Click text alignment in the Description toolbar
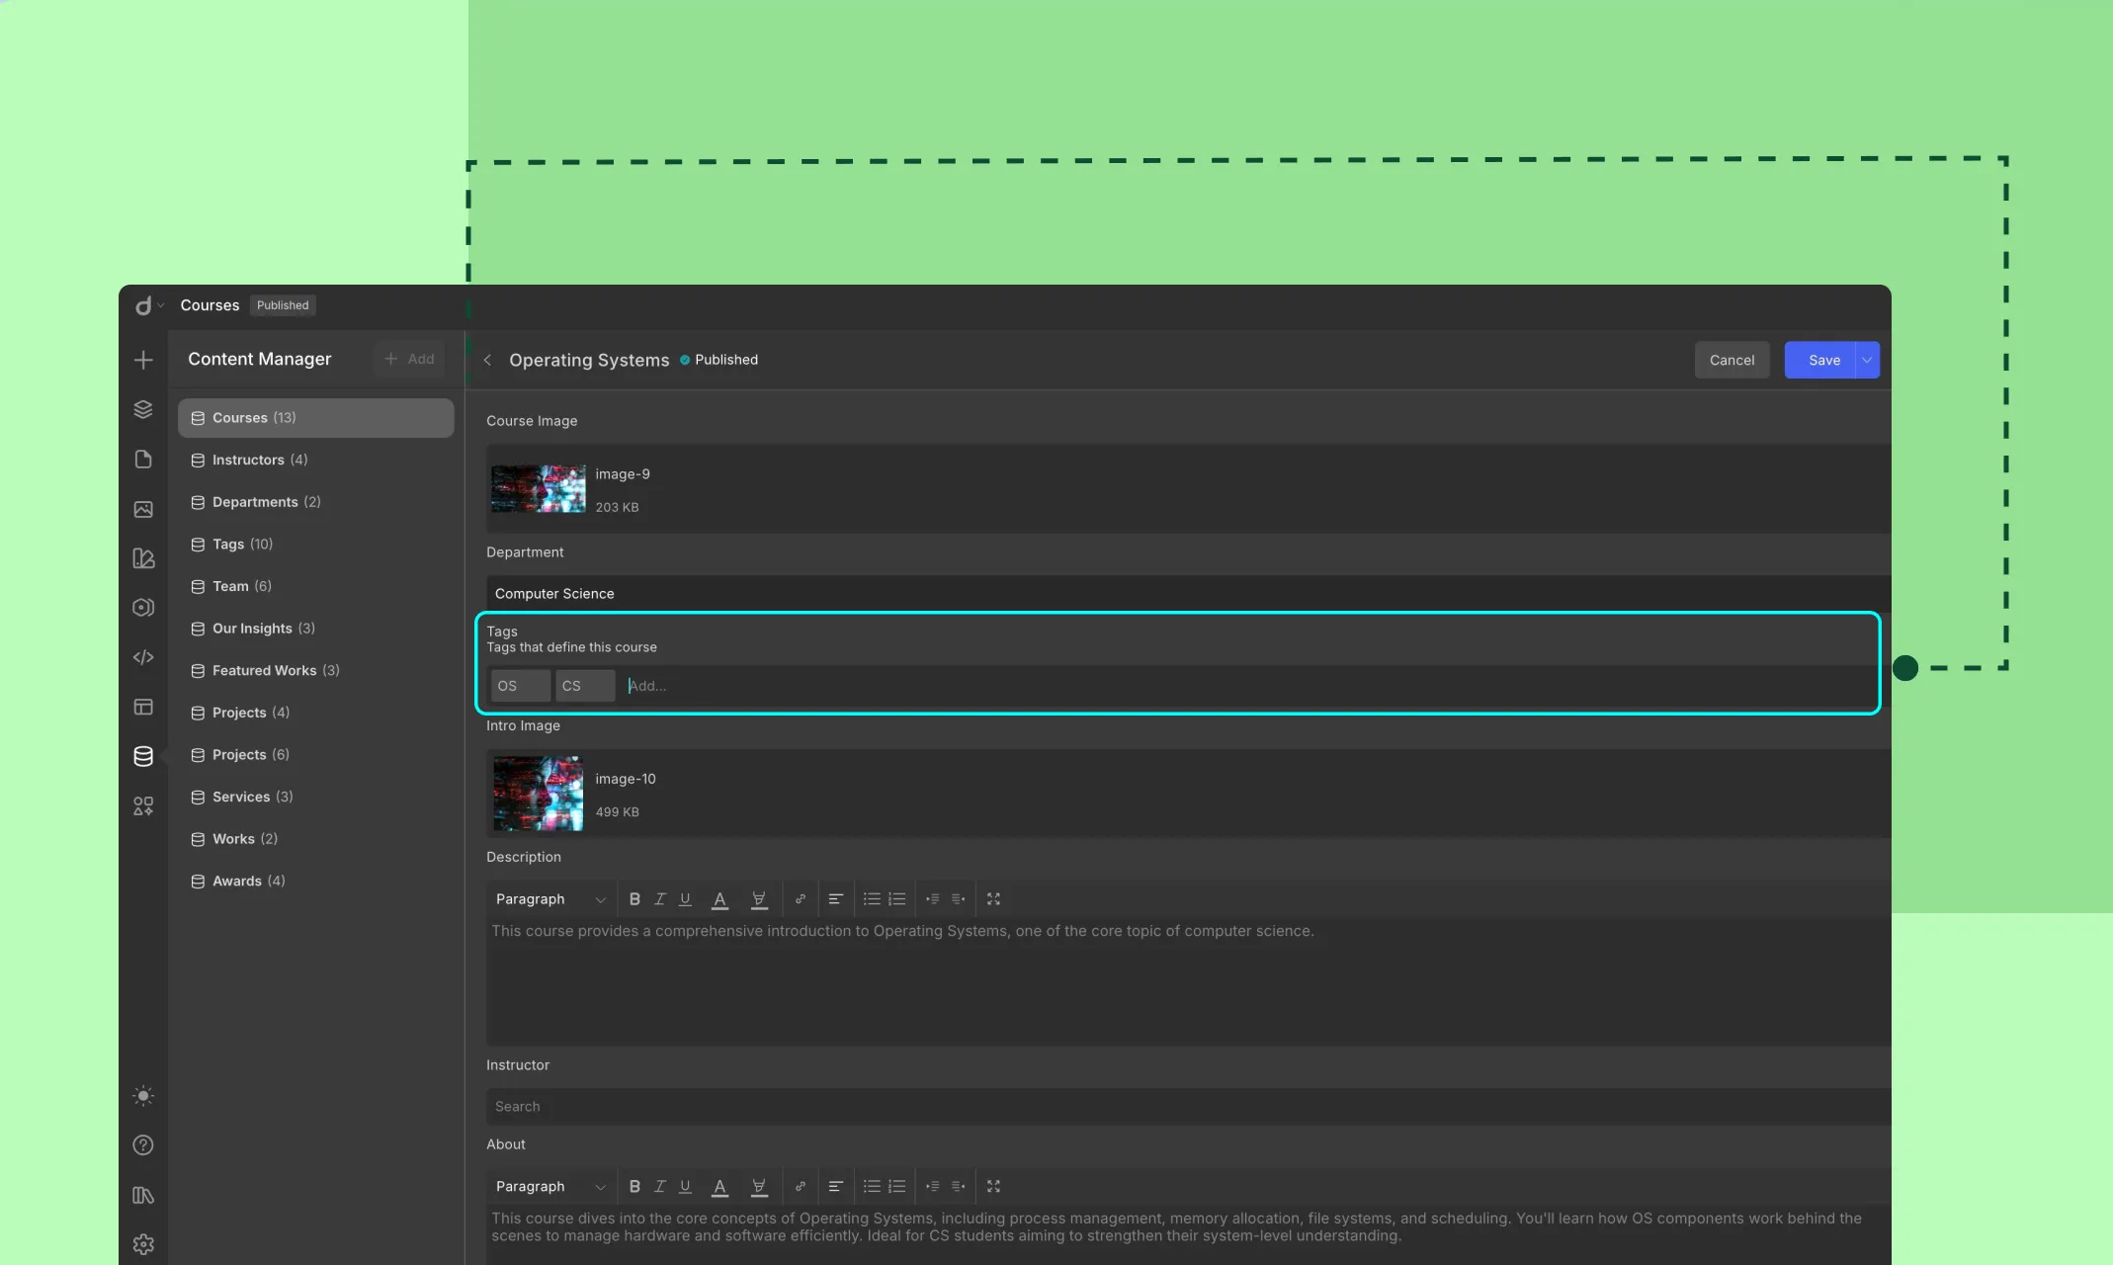This screenshot has width=2113, height=1265. (x=835, y=899)
